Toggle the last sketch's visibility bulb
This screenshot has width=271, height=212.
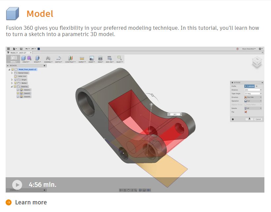tap(18, 97)
